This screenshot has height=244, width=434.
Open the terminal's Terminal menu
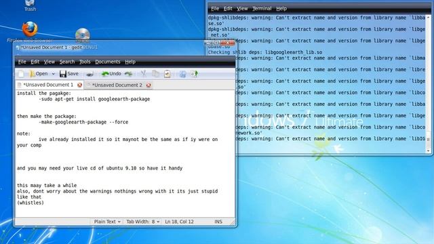[x=262, y=9]
